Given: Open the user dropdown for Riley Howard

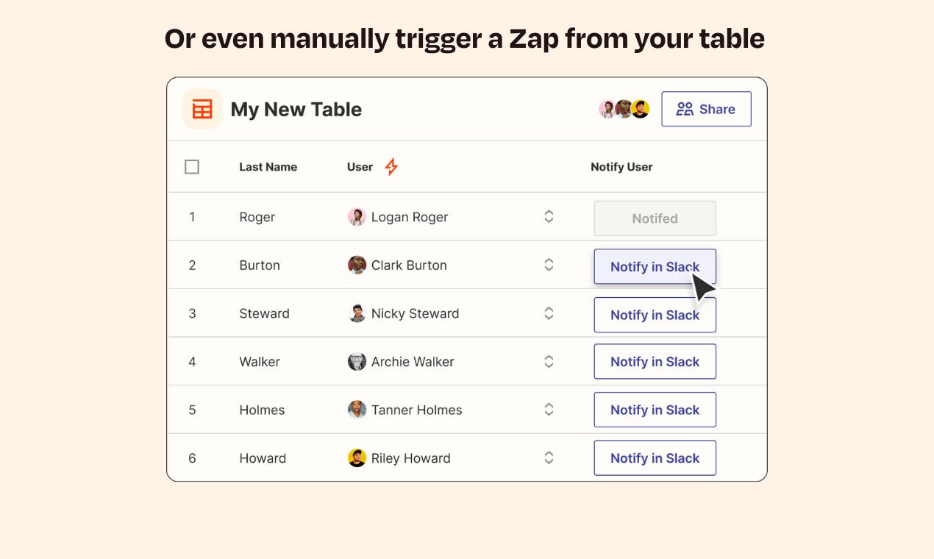Looking at the screenshot, I should coord(549,457).
